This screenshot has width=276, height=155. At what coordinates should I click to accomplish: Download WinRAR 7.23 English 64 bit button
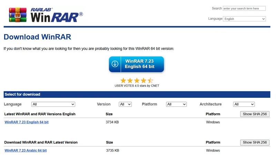point(136,64)
